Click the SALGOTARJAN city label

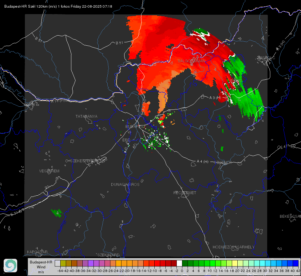(191, 61)
